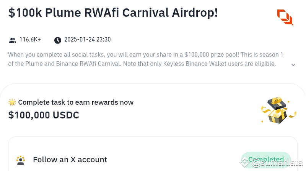Click the orange Plume logo icon
306x171 pixels.
[285, 17]
